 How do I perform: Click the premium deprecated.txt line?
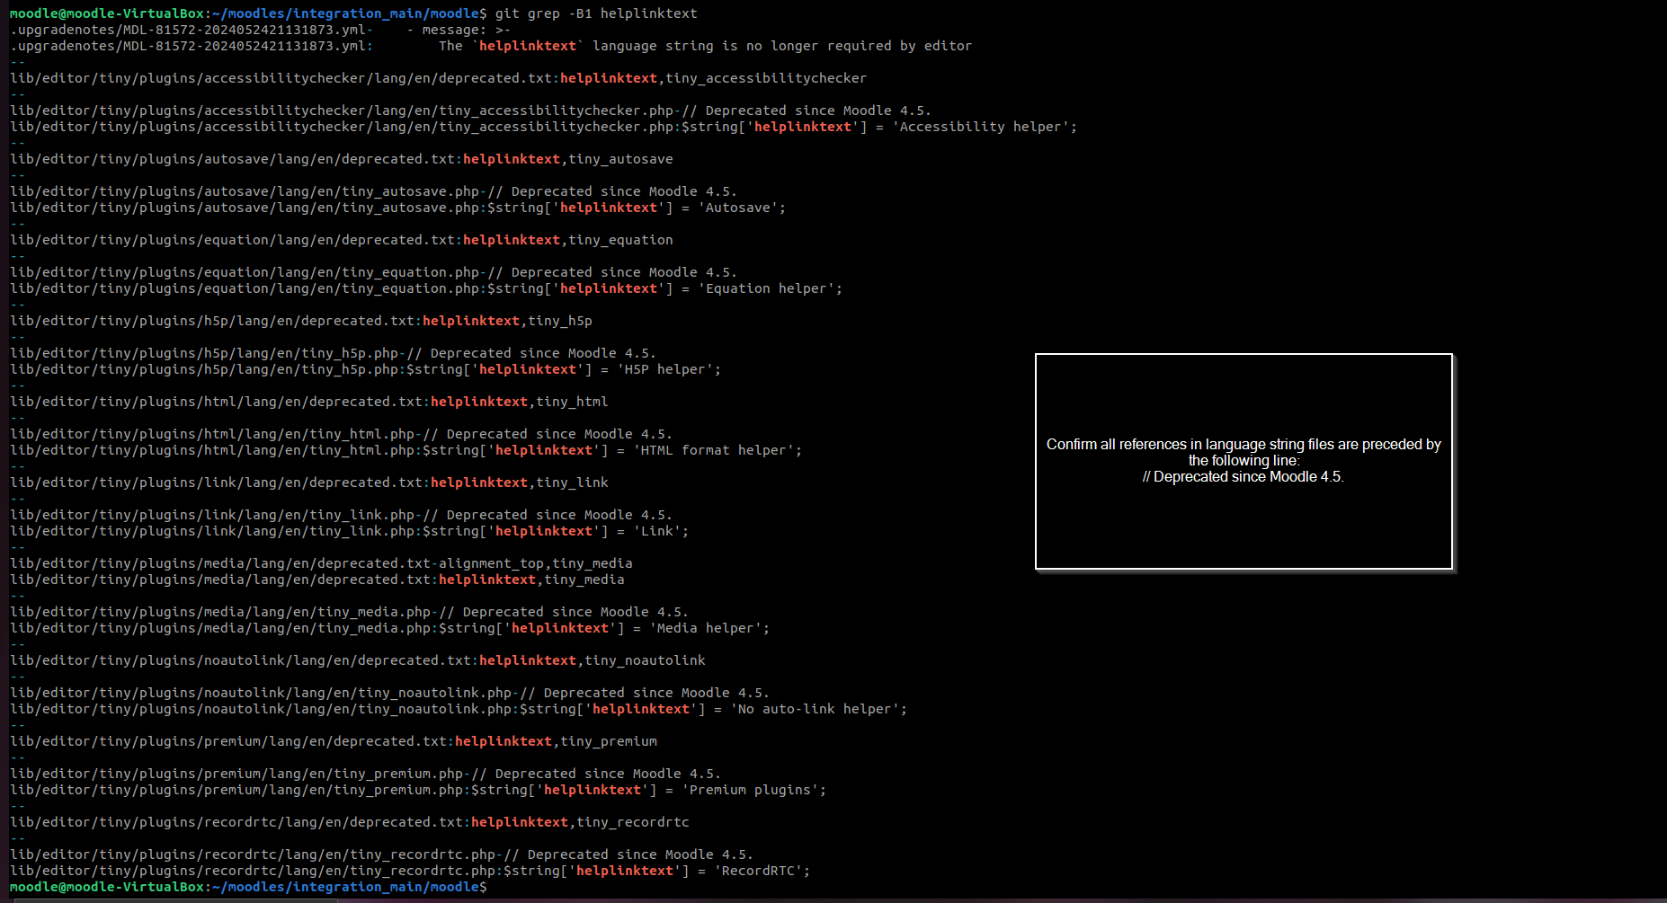334,741
